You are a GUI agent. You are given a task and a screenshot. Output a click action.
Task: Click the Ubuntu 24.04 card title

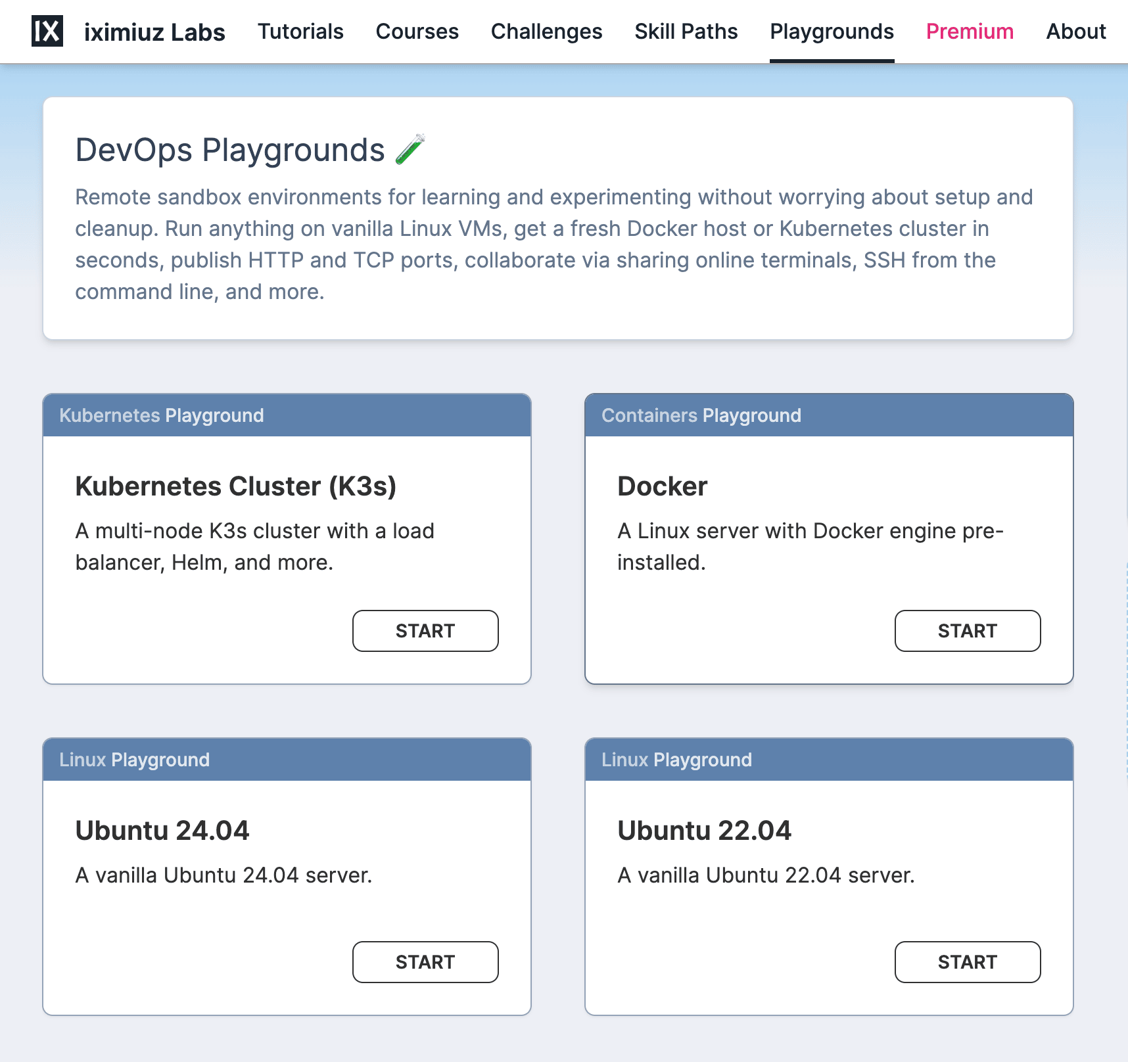pos(162,831)
